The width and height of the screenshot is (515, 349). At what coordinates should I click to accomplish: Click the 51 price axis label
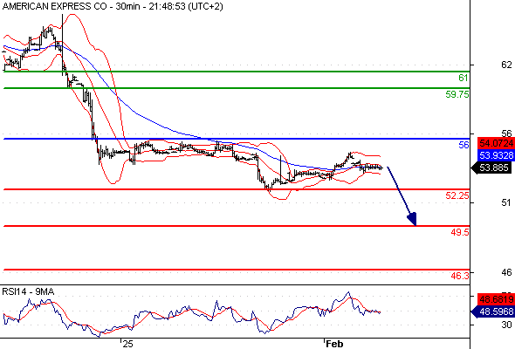506,202
